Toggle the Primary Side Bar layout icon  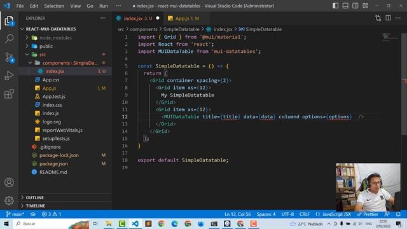click(x=335, y=6)
